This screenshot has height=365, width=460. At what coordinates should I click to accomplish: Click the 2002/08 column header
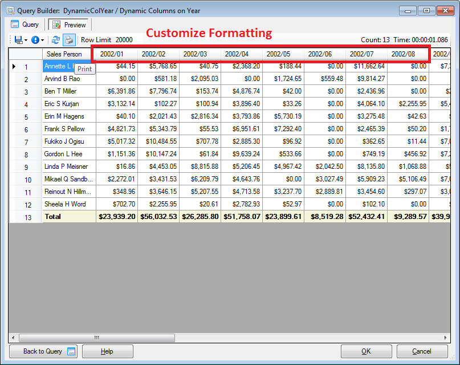pyautogui.click(x=408, y=54)
